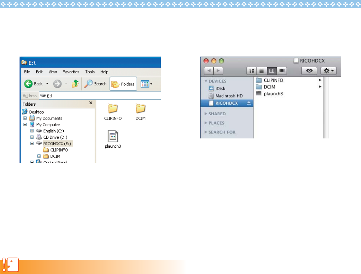The height and width of the screenshot is (274, 361).
Task: Expand the English (C:) drive node
Action: point(32,131)
